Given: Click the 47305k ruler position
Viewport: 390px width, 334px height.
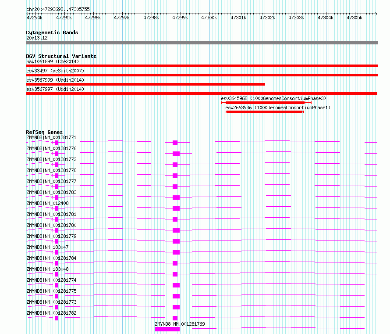Looking at the screenshot, I should [x=355, y=18].
